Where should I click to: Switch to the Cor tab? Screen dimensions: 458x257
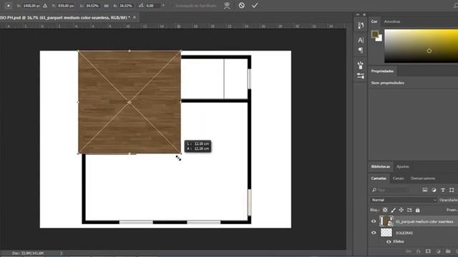tap(374, 21)
